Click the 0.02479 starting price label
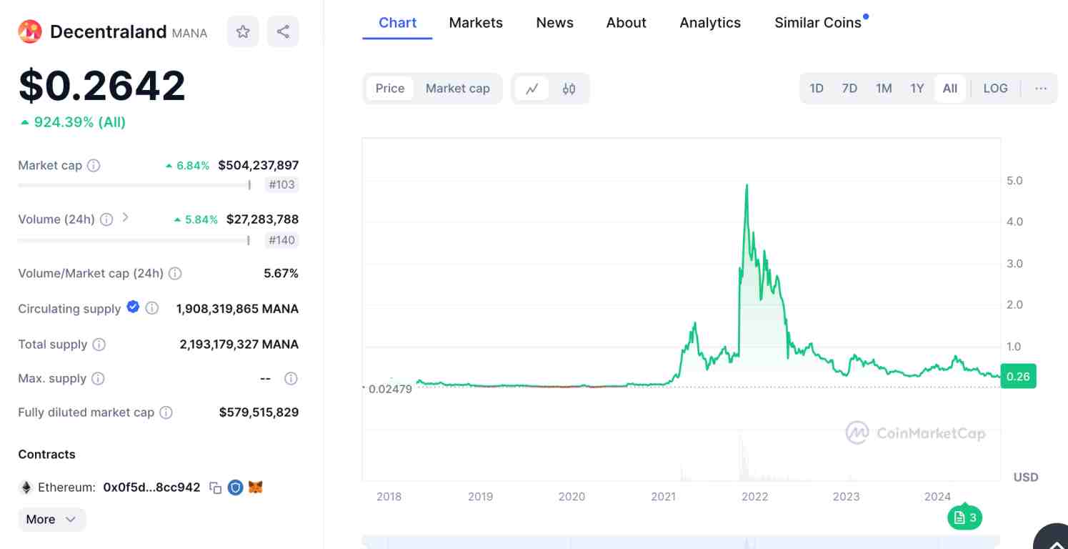The height and width of the screenshot is (549, 1068). coord(390,390)
